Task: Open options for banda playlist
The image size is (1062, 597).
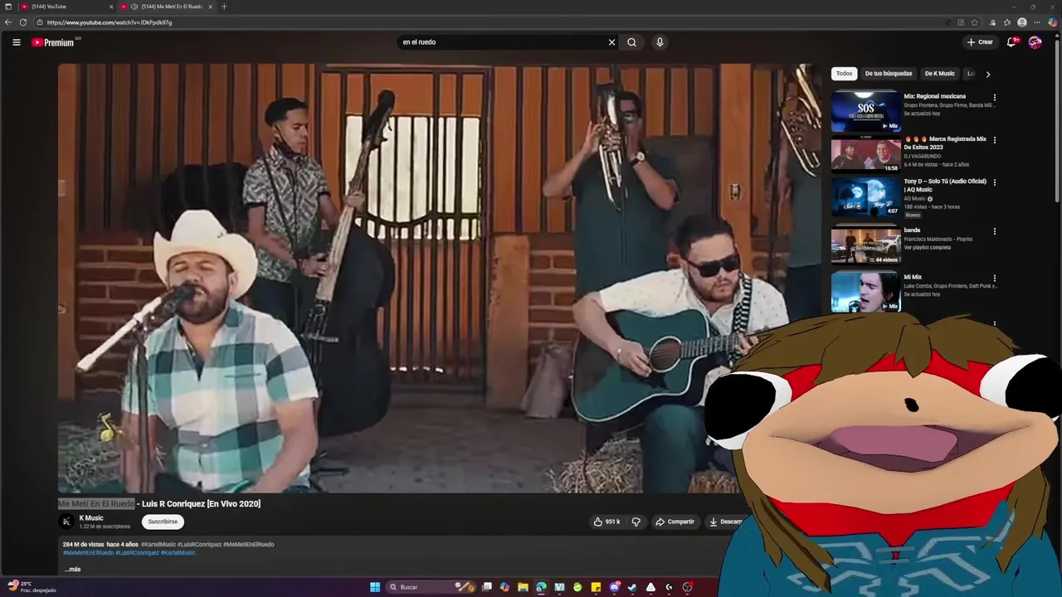Action: pos(995,231)
